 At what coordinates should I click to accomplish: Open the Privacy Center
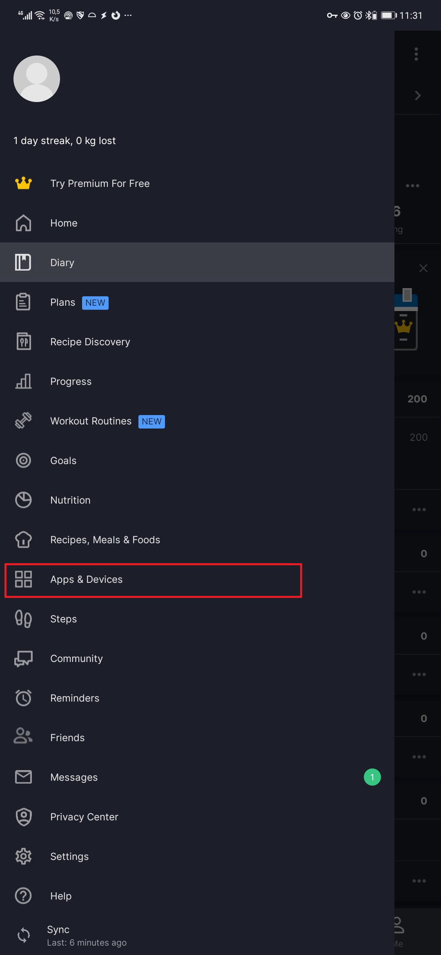(84, 817)
